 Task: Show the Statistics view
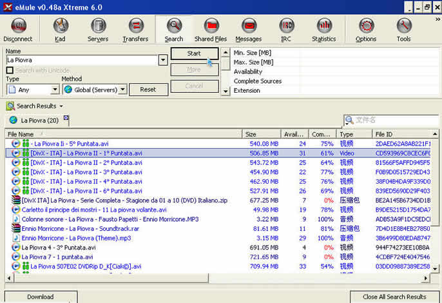click(324, 26)
